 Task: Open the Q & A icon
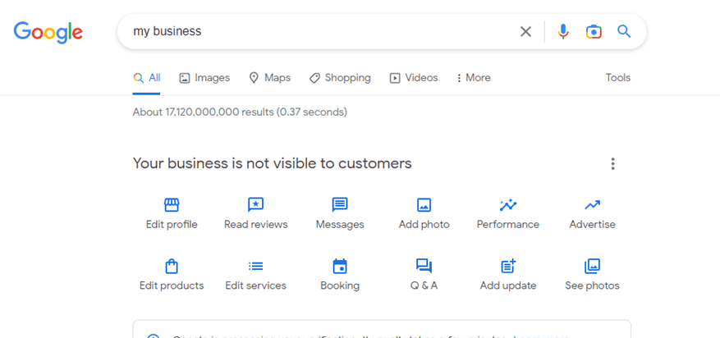coord(424,266)
